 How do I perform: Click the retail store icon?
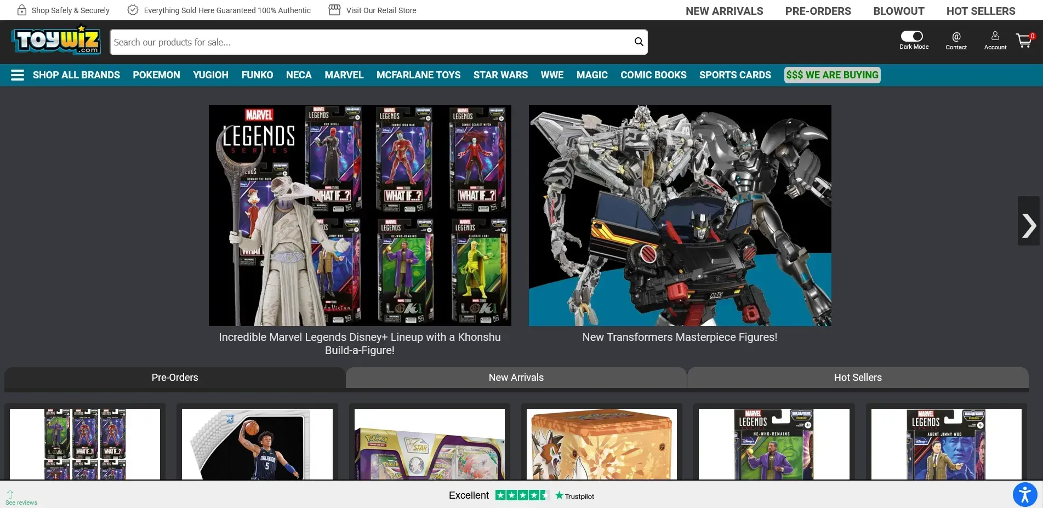coord(334,10)
